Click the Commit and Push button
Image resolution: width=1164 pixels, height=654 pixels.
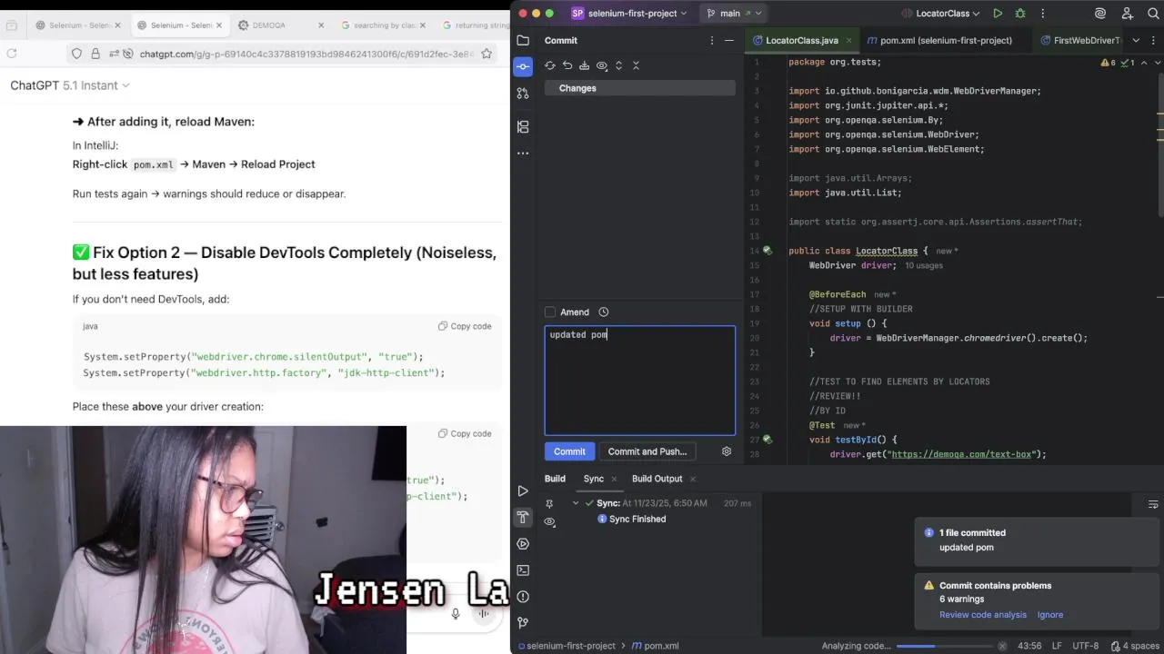click(x=647, y=451)
